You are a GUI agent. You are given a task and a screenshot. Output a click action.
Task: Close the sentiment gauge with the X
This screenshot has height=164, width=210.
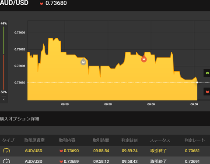click(3, 100)
